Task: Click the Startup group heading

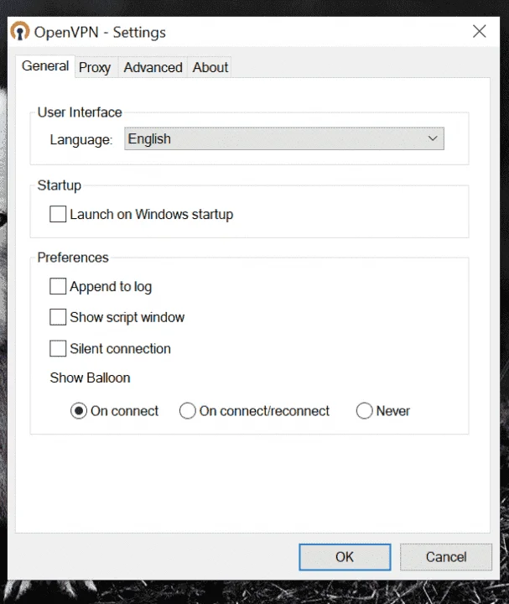Action: pos(60,185)
